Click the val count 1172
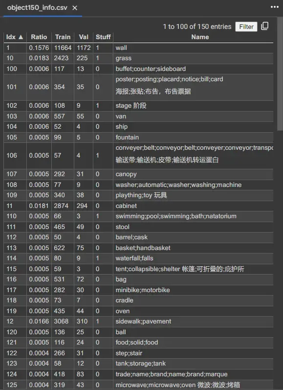 coord(84,48)
